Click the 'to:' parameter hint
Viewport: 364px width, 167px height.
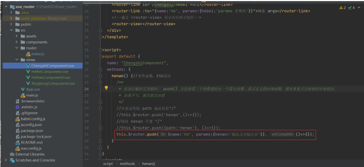tap(163, 134)
